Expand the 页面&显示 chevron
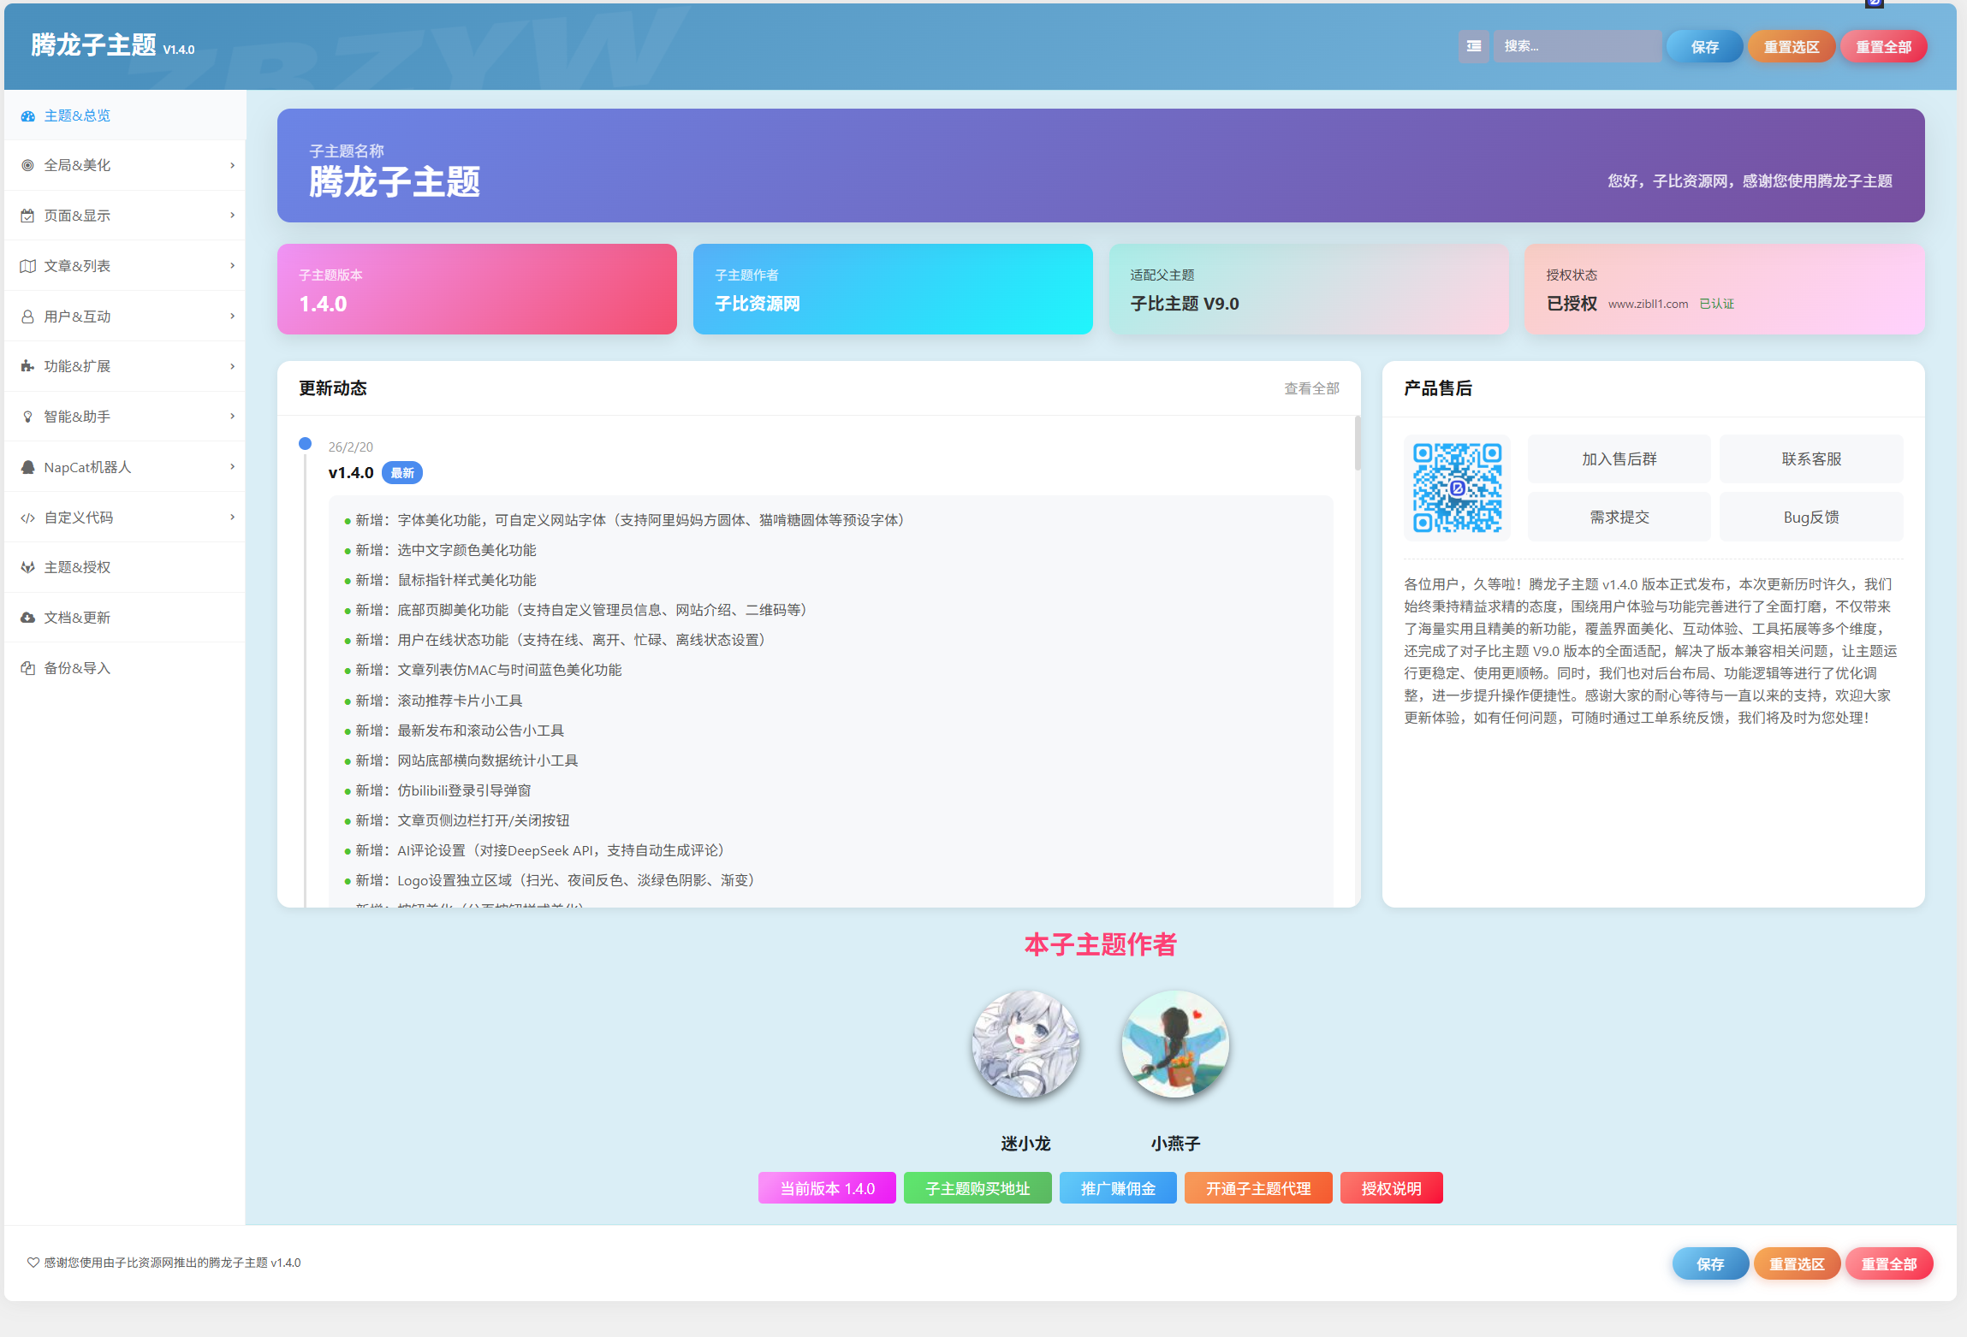 pyautogui.click(x=232, y=216)
